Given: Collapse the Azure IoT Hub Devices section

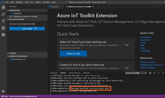Looking at the screenshot, I should 27,56.
